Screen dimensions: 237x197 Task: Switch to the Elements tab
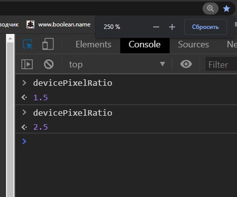pyautogui.click(x=93, y=44)
